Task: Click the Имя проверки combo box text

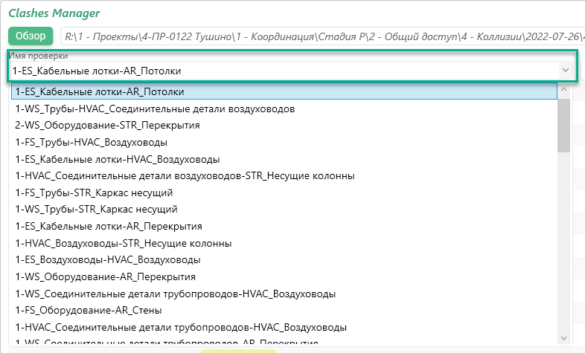Action: (97, 71)
